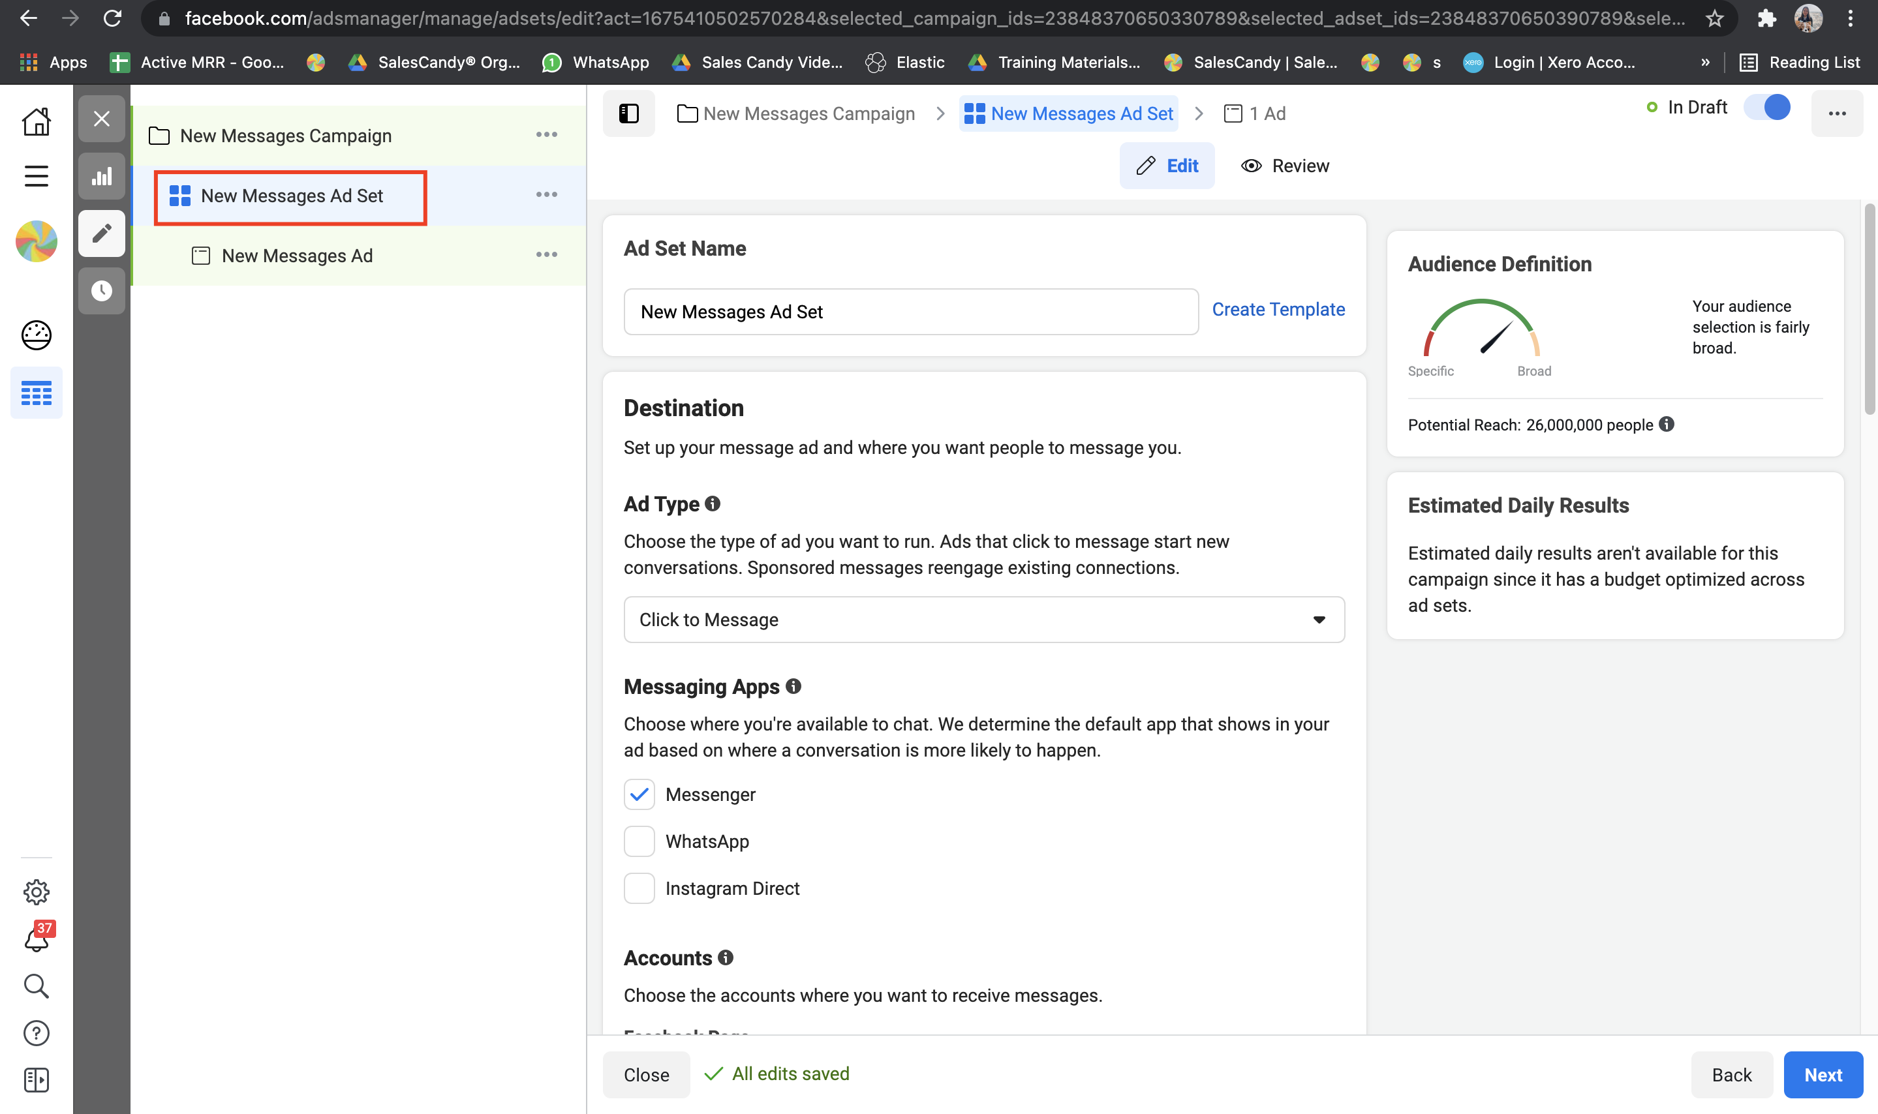Image resolution: width=1878 pixels, height=1114 pixels.
Task: Switch to the Review tab
Action: (1285, 166)
